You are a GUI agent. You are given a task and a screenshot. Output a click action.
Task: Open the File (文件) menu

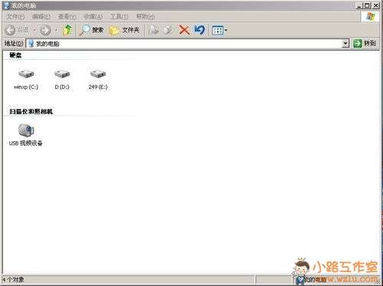pos(15,17)
